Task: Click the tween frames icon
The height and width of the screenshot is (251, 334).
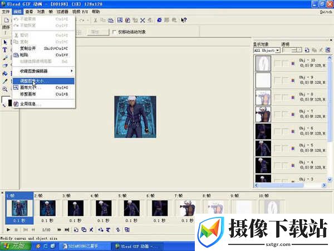Action: 109,230
